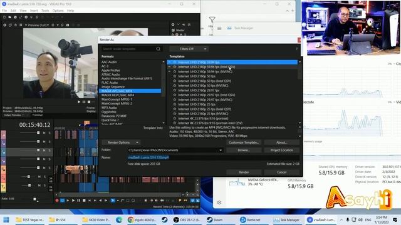Select Internet UHD 2160p 29.97 fps (NVENC) template
Screen dimensions: 401x225
(205, 100)
